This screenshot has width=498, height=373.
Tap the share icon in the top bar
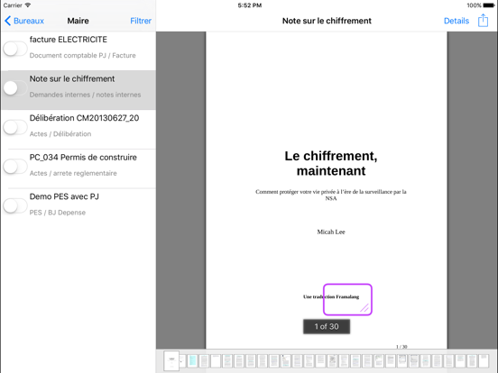(483, 21)
